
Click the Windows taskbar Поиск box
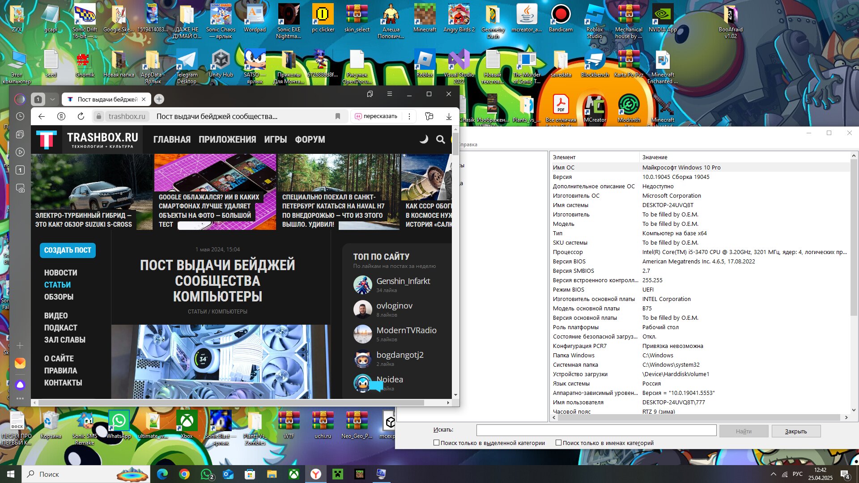pos(87,474)
